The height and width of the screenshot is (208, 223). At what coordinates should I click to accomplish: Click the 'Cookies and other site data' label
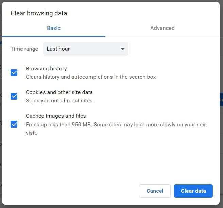click(x=59, y=92)
